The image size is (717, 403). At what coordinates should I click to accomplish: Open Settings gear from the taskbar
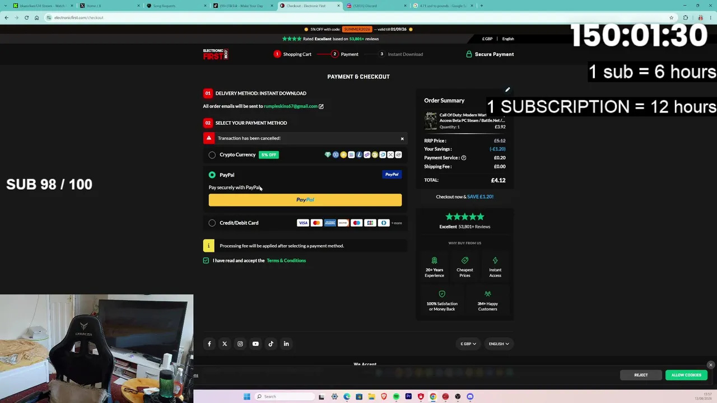334,397
